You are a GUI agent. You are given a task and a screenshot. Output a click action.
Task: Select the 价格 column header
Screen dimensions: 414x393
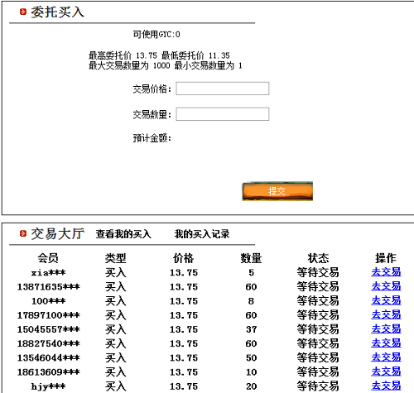click(x=183, y=258)
